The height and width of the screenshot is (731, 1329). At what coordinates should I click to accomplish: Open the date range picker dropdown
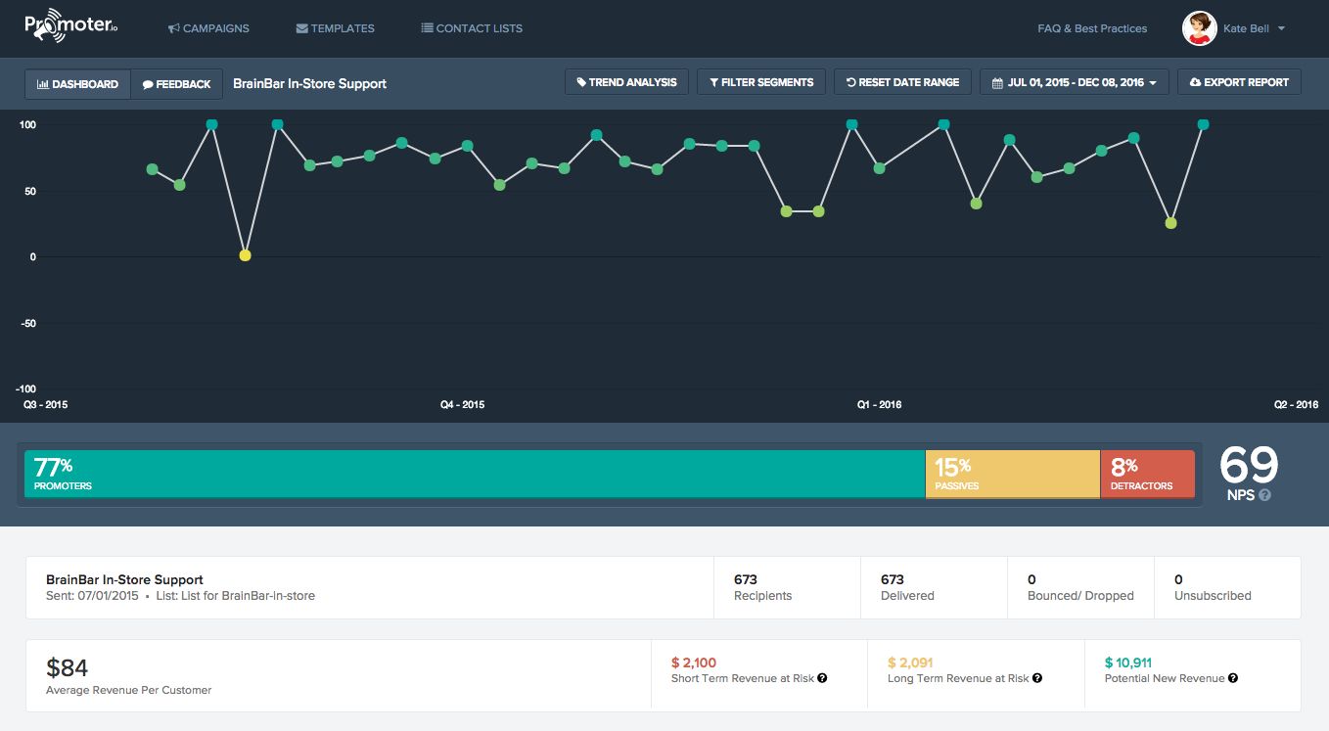(x=1074, y=82)
